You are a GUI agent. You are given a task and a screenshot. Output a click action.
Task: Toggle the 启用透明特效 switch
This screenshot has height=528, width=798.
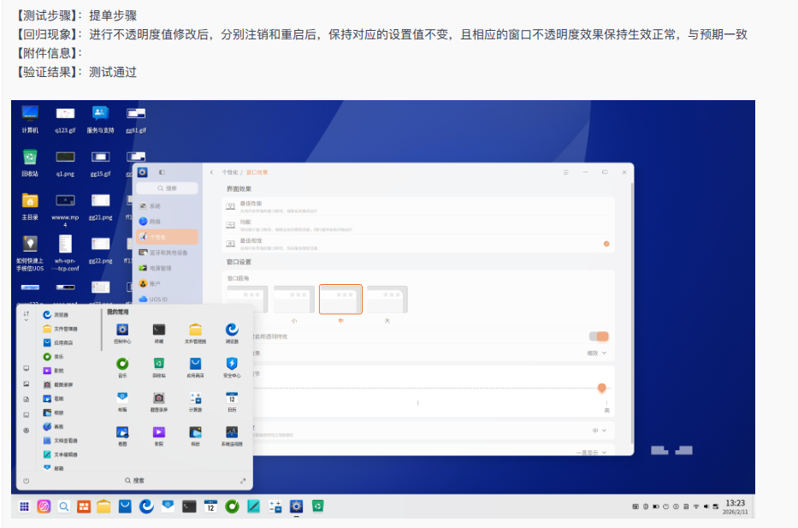coord(599,336)
